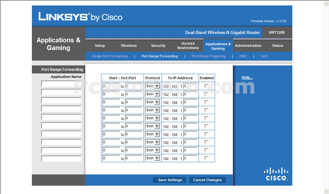
Task: Select the start port field in the sixth row
Action: click(111, 126)
